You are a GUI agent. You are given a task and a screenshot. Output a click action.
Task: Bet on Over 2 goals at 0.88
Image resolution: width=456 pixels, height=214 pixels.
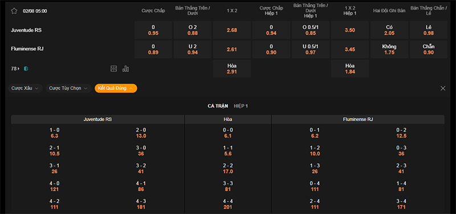click(193, 30)
